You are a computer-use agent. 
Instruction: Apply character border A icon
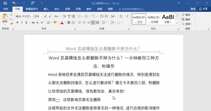(74, 16)
